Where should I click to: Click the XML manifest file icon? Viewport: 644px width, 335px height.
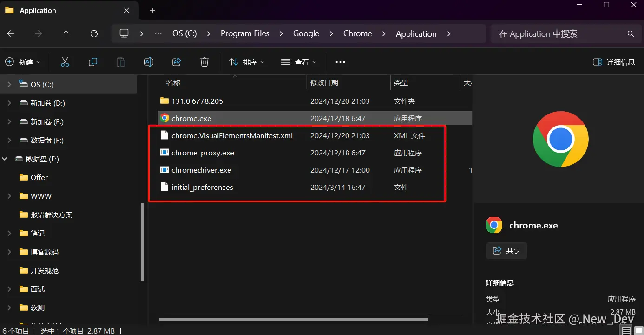tap(164, 135)
